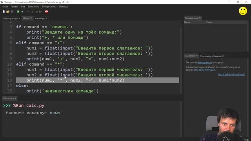Click line 4 'Введите одну из трёх команд:'
This screenshot has width=251, height=141.
point(74,32)
